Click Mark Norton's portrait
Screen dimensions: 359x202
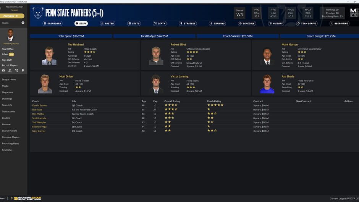point(267,56)
